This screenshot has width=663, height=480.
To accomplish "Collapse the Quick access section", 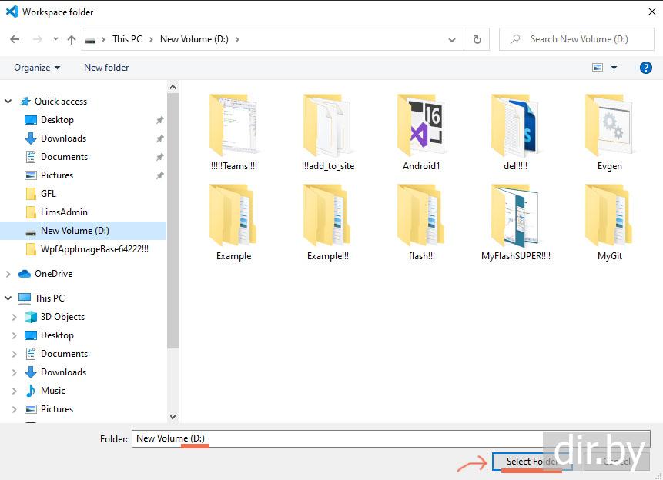I will 8,102.
